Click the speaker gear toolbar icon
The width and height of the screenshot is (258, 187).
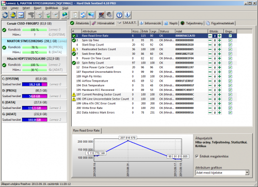click(x=109, y=15)
